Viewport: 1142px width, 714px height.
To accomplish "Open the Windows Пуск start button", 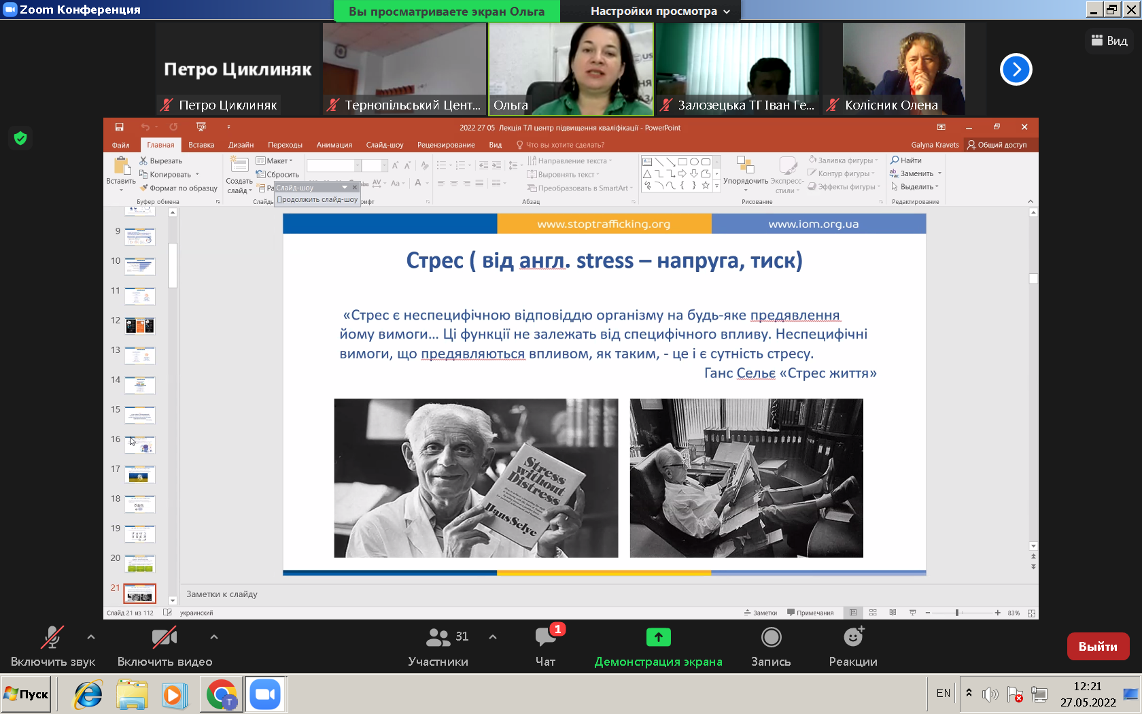I will [27, 694].
